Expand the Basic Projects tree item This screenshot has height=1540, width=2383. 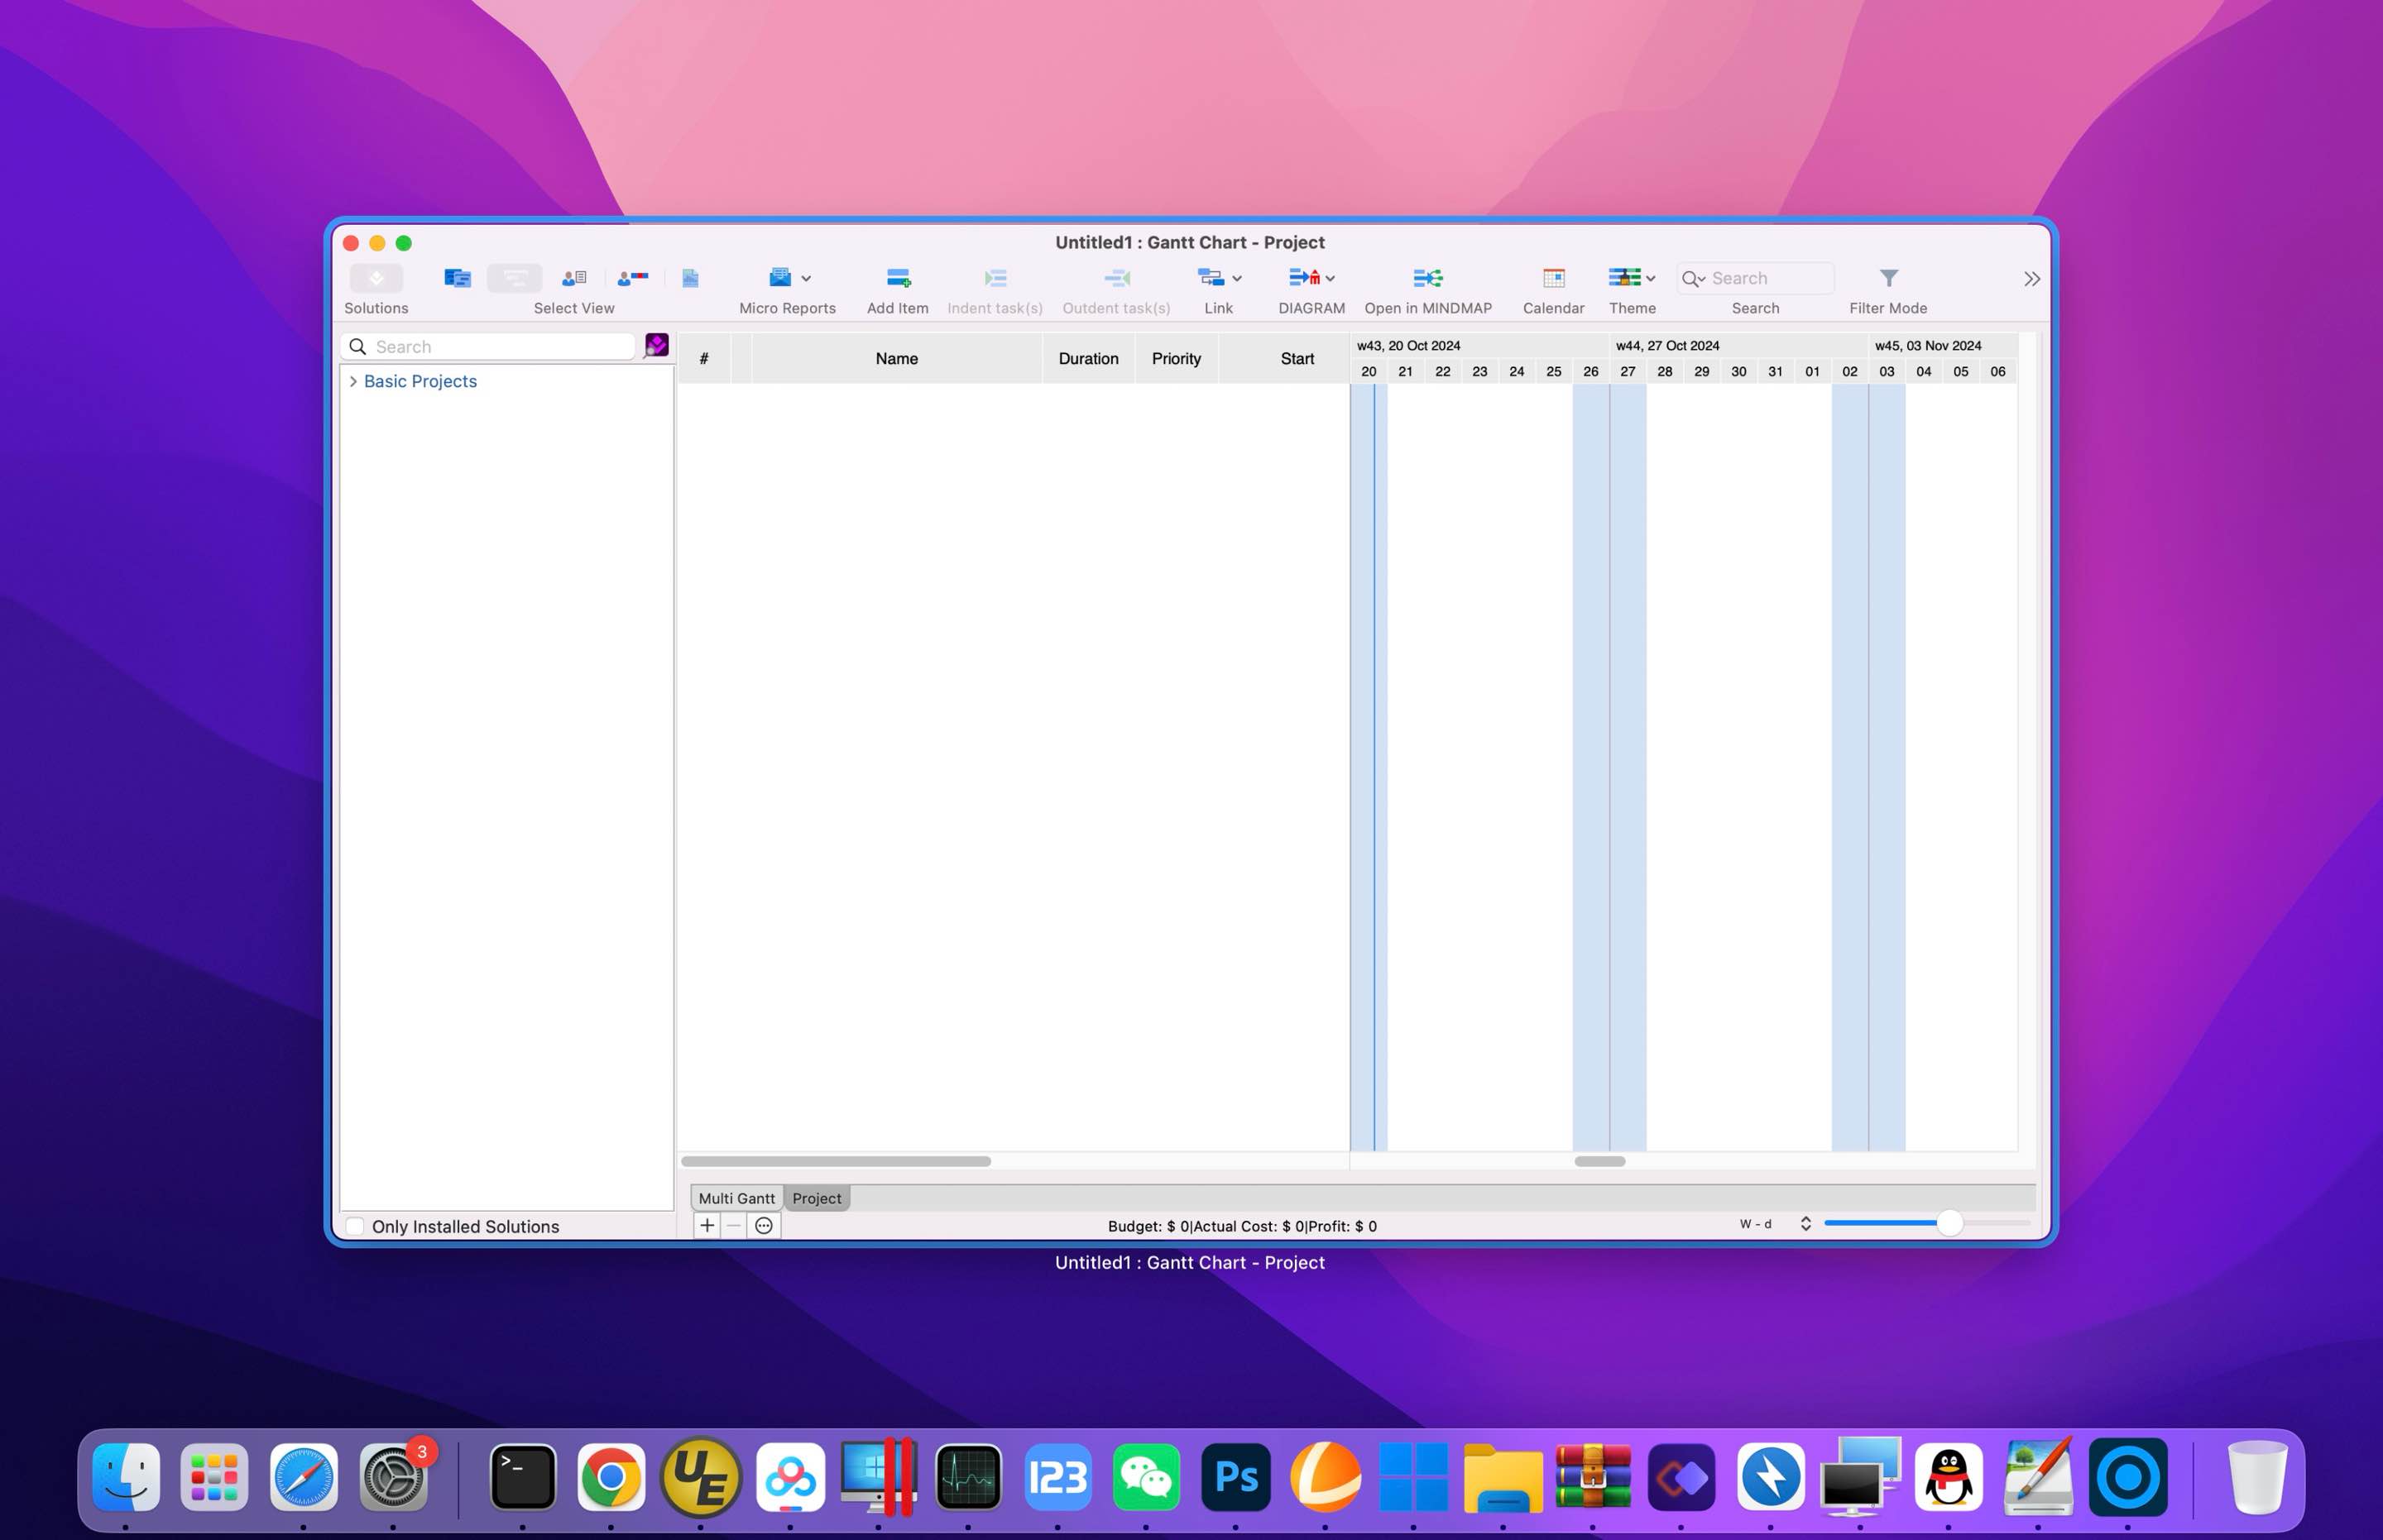353,381
